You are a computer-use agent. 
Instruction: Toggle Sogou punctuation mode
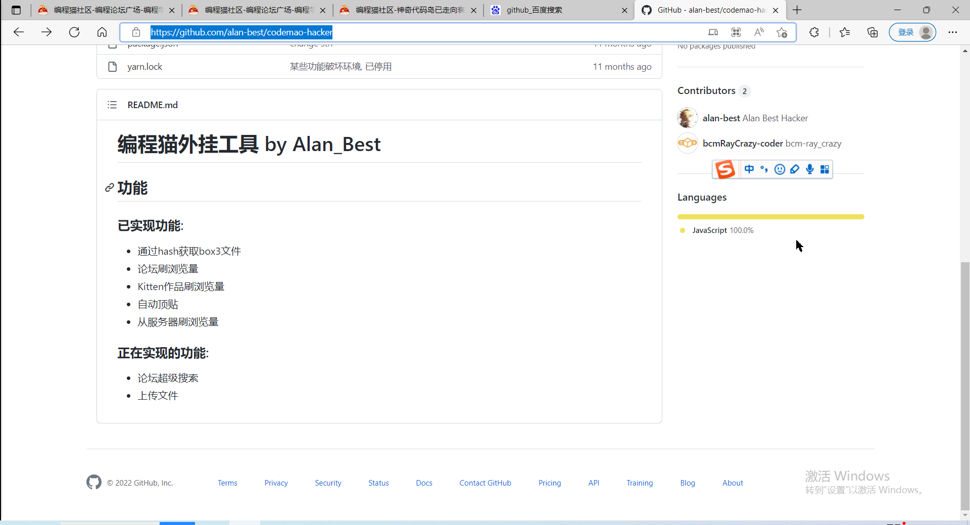764,169
